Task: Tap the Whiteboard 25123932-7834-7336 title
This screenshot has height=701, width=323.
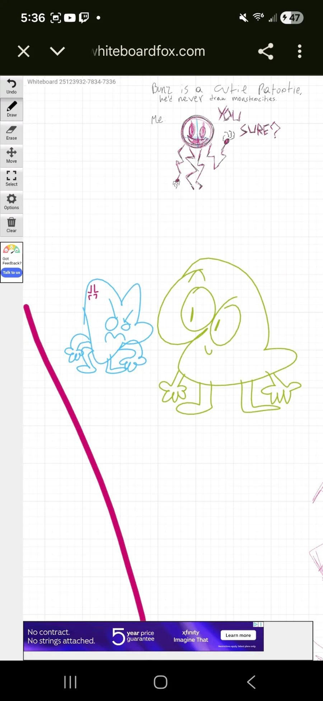Action: point(71,82)
